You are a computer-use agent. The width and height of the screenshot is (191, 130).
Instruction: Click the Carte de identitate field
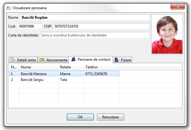tap(95, 35)
